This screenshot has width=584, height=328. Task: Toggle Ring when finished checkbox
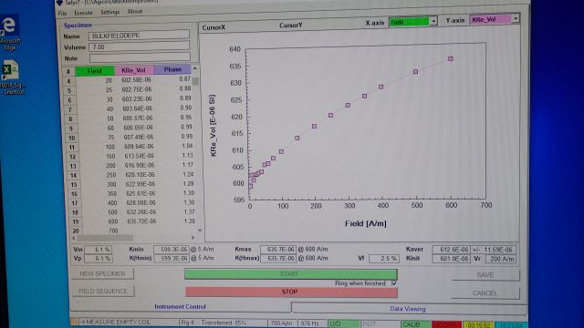pyautogui.click(x=394, y=283)
